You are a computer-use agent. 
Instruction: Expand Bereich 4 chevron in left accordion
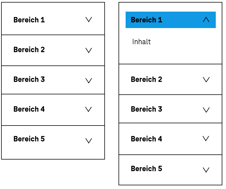coord(89,109)
